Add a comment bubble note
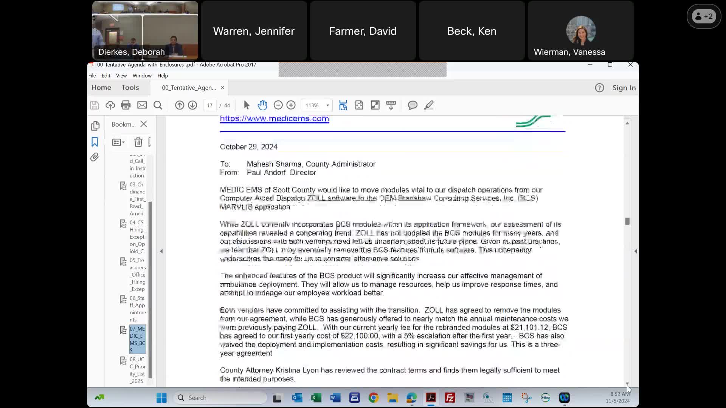Image resolution: width=726 pixels, height=408 pixels. pos(413,105)
